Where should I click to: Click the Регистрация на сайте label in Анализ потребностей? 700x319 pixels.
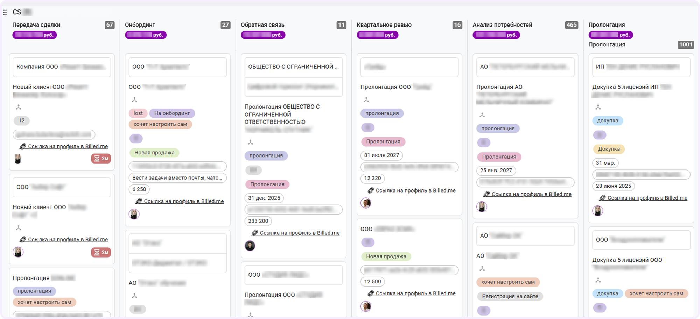510,296
